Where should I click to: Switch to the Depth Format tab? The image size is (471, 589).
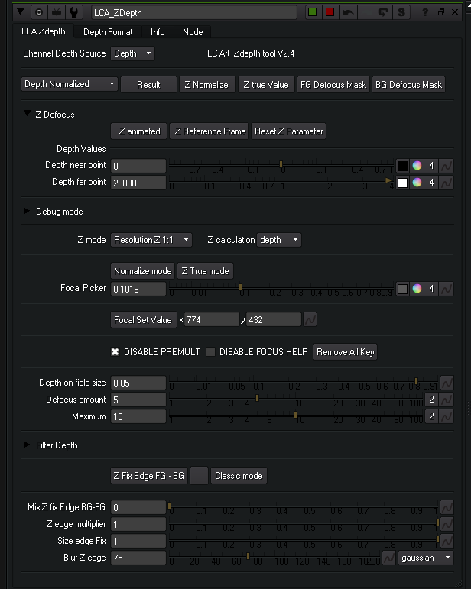[108, 32]
